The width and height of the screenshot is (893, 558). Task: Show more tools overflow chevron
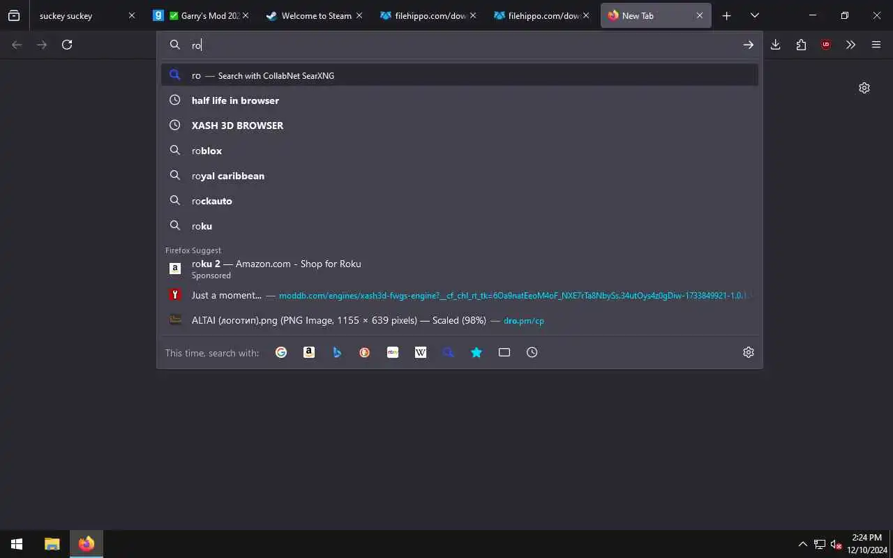point(851,45)
